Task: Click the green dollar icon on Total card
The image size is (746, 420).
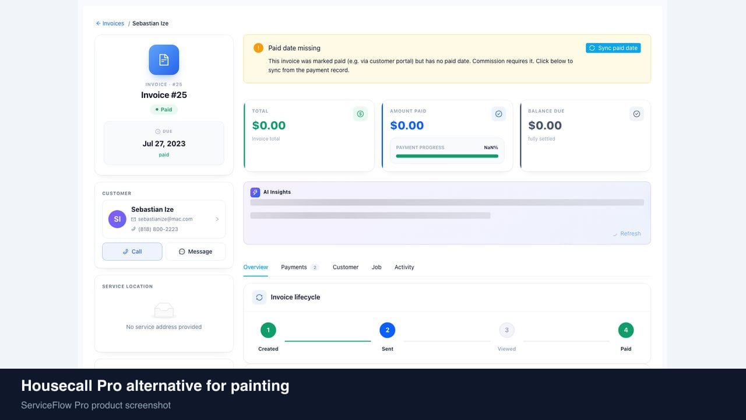Action: pos(360,114)
